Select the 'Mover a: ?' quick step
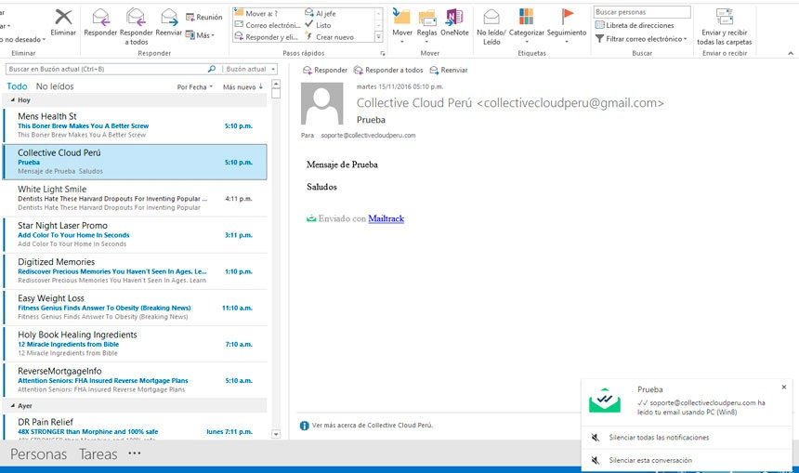 point(255,13)
